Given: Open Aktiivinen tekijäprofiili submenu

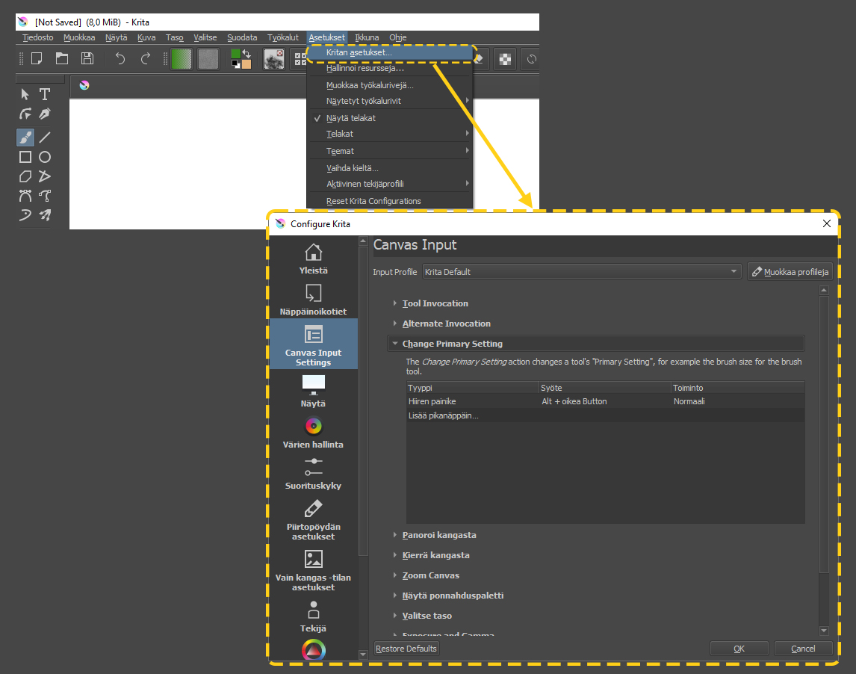Looking at the screenshot, I should (x=390, y=184).
